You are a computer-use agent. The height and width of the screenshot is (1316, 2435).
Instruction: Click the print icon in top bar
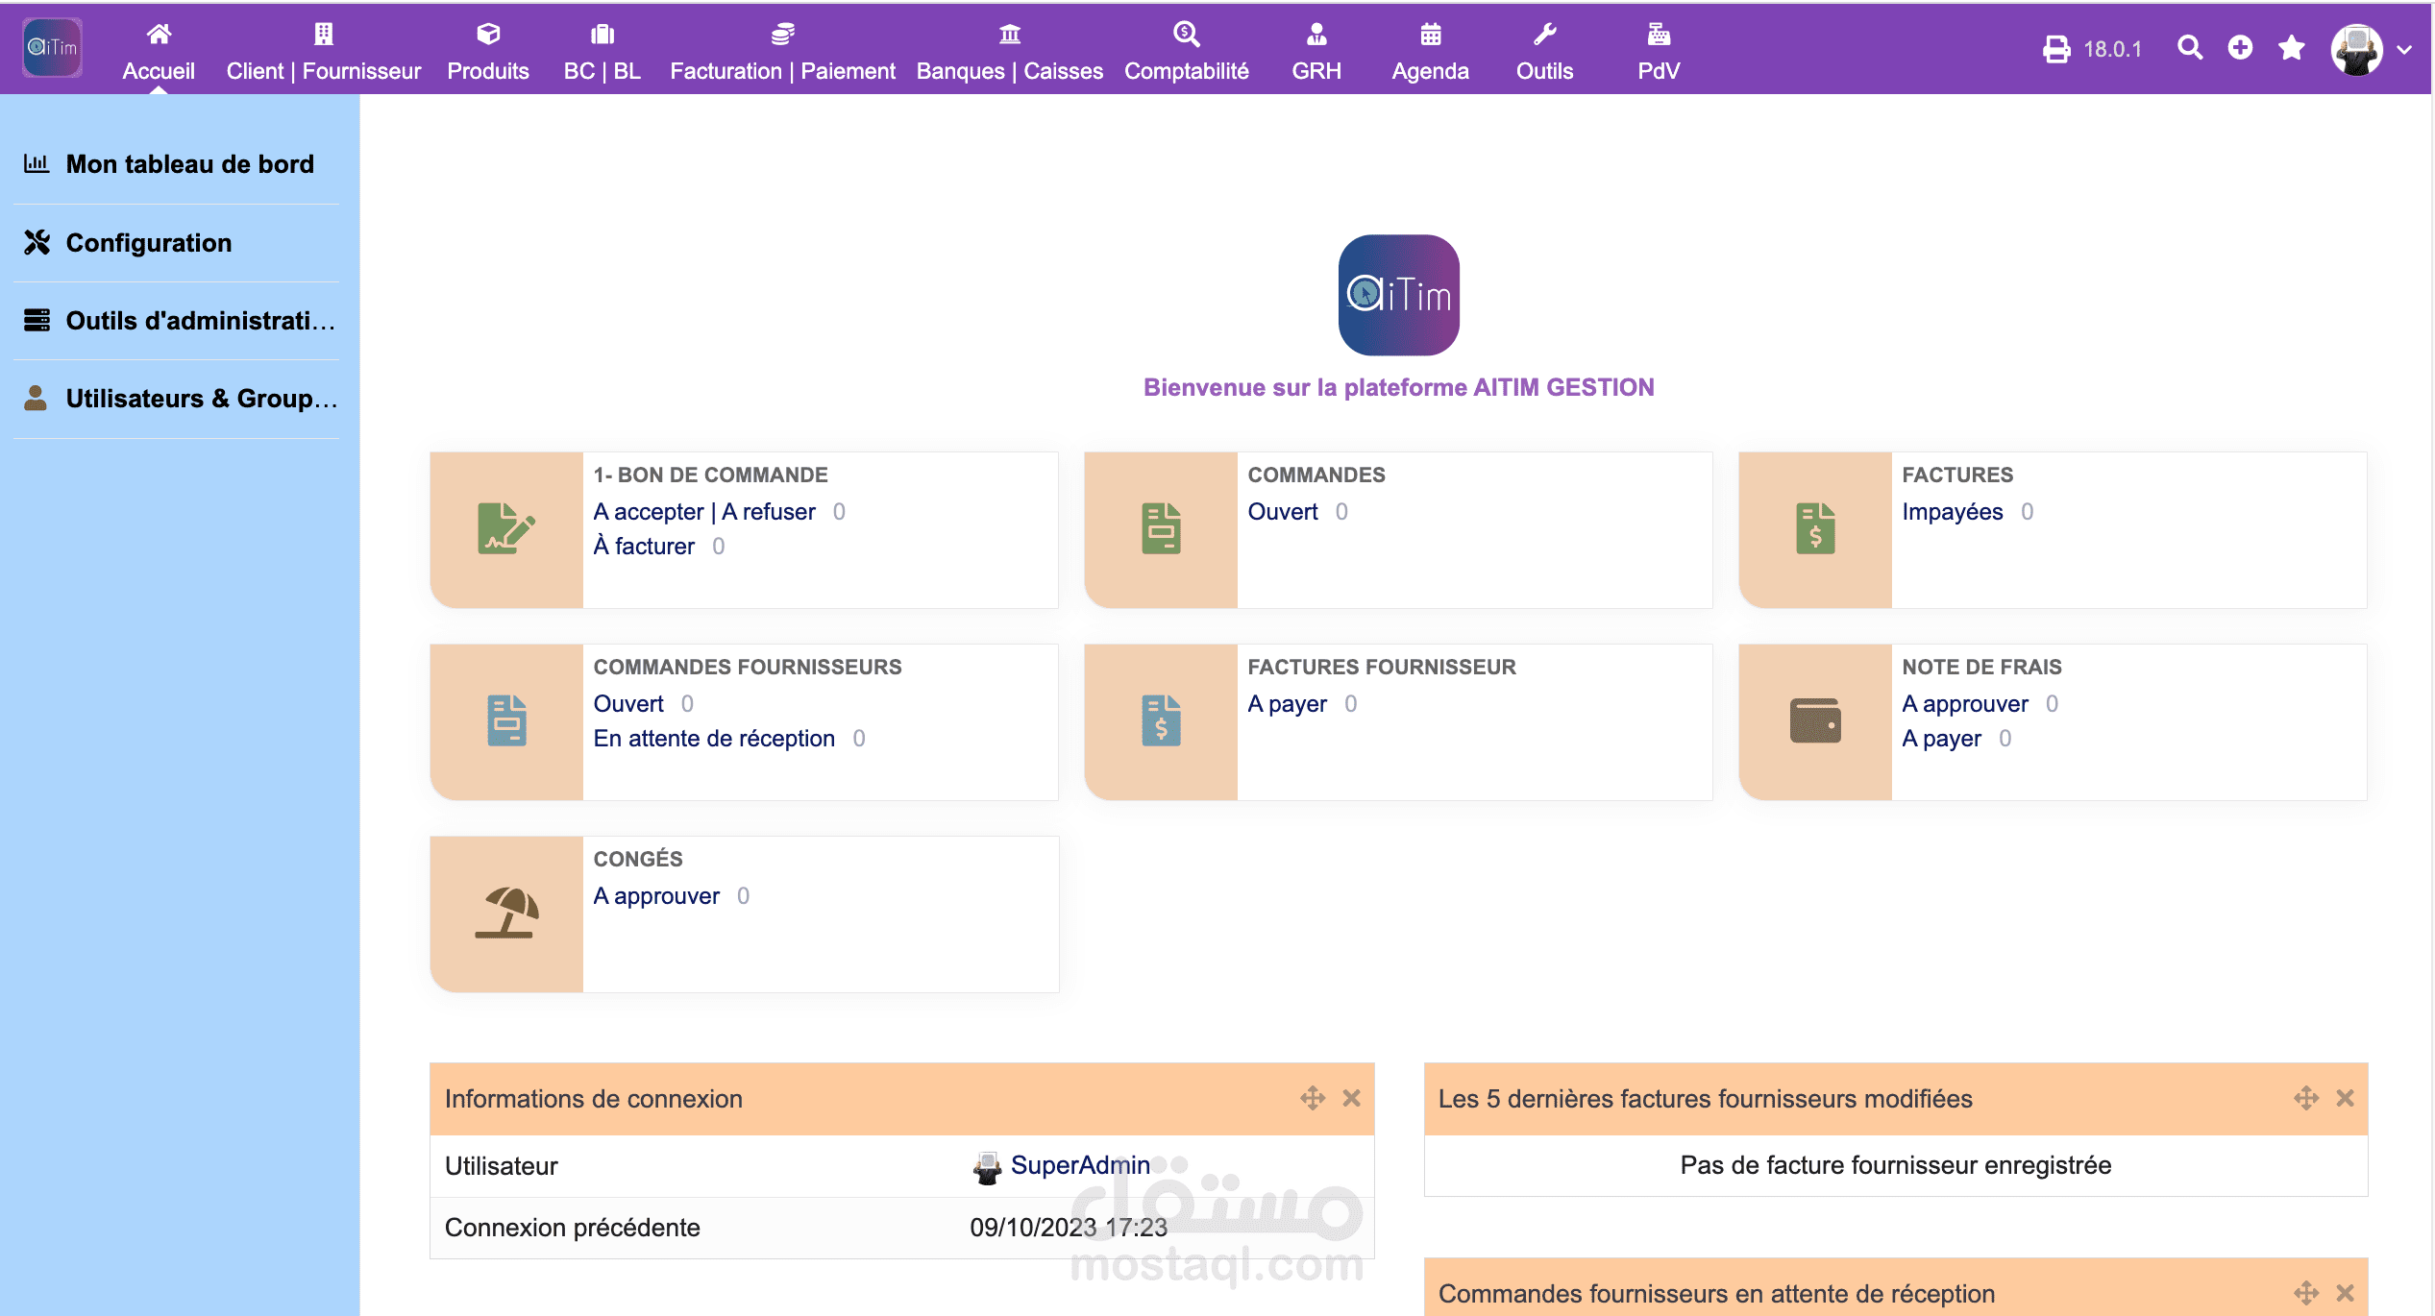point(2056,49)
